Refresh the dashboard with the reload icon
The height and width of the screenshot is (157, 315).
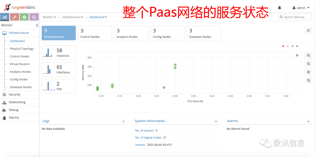[x=309, y=31]
